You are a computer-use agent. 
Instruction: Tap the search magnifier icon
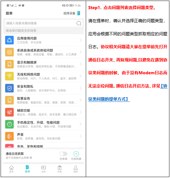pyautogui.click(x=79, y=24)
